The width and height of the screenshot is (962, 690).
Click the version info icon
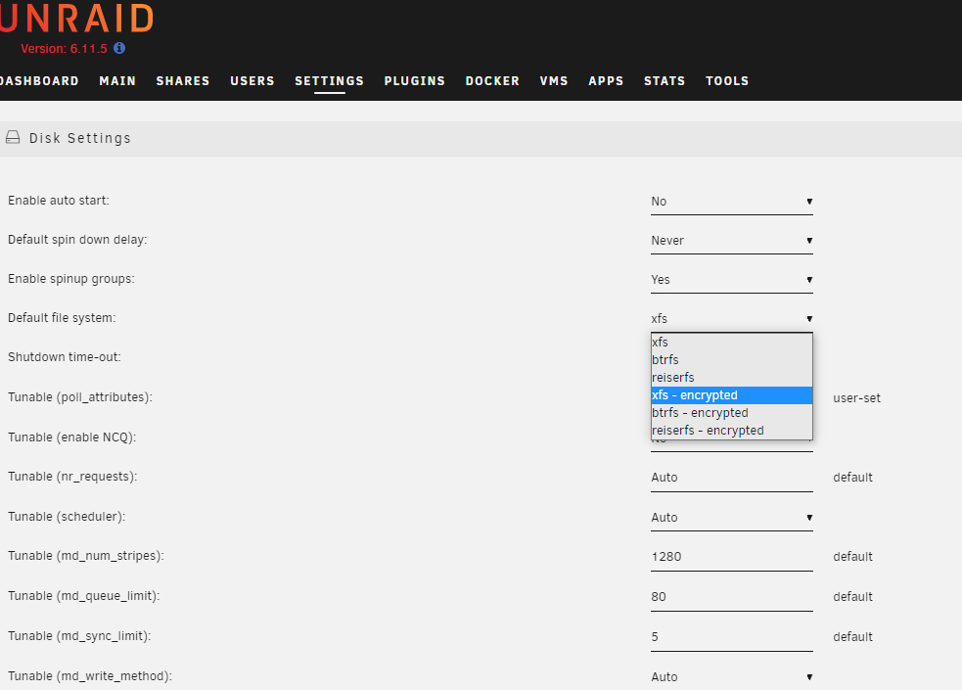point(119,48)
